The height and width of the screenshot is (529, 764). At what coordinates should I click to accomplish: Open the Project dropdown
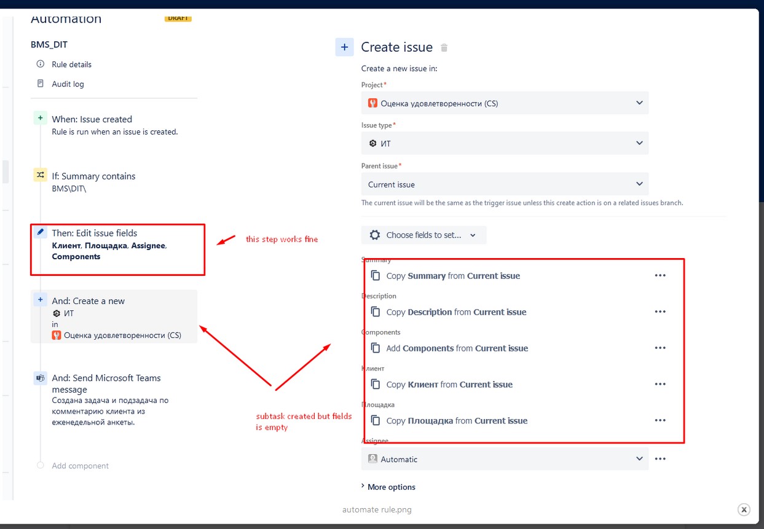coord(505,103)
